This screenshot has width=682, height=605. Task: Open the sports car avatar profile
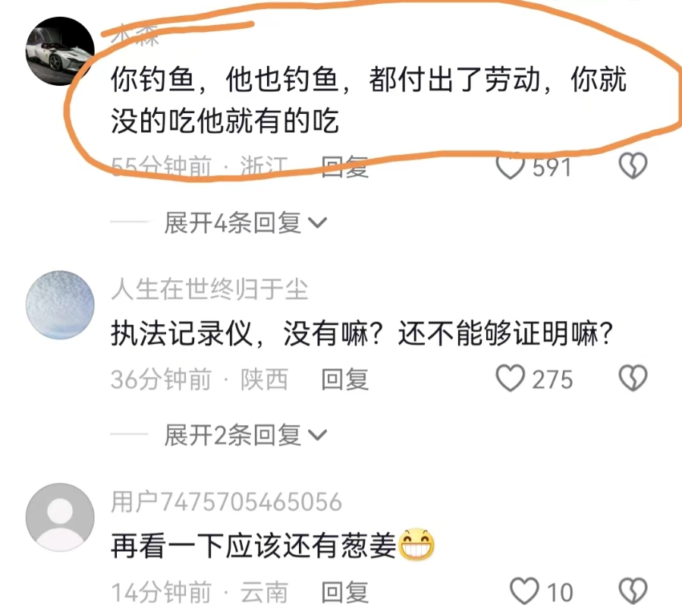(60, 52)
